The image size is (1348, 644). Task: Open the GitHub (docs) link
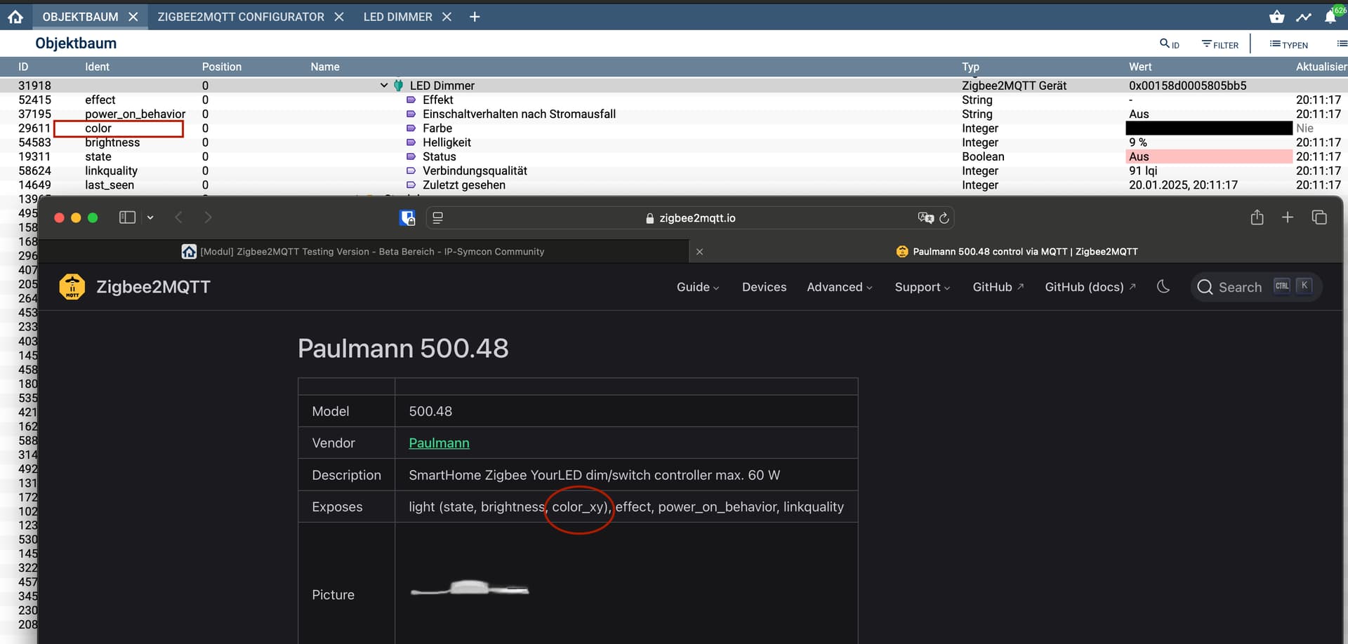coord(1090,287)
